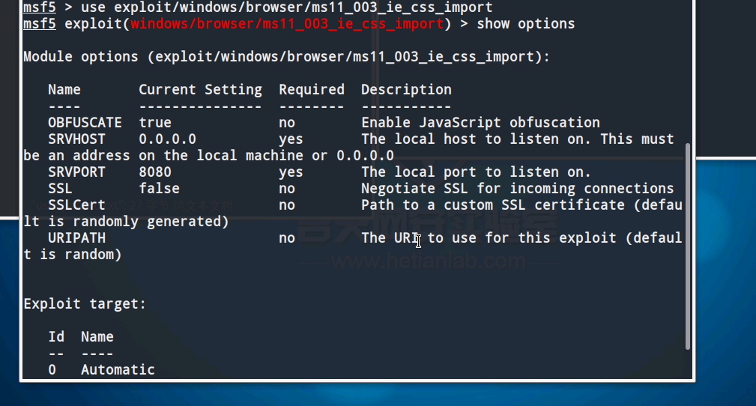Click the 'Name' column header
The height and width of the screenshot is (406, 756).
[64, 90]
